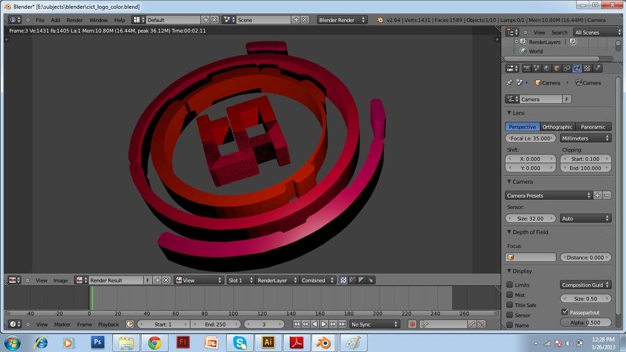Open the Outliner editor type selector
This screenshot has width=626, height=352.
tap(512, 32)
